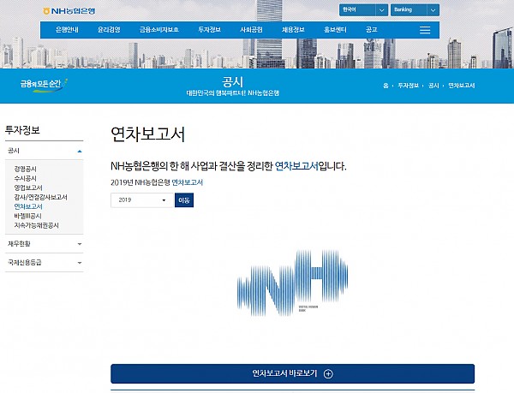Open the Banking site dropdown
The height and width of the screenshot is (393, 514).
point(415,9)
